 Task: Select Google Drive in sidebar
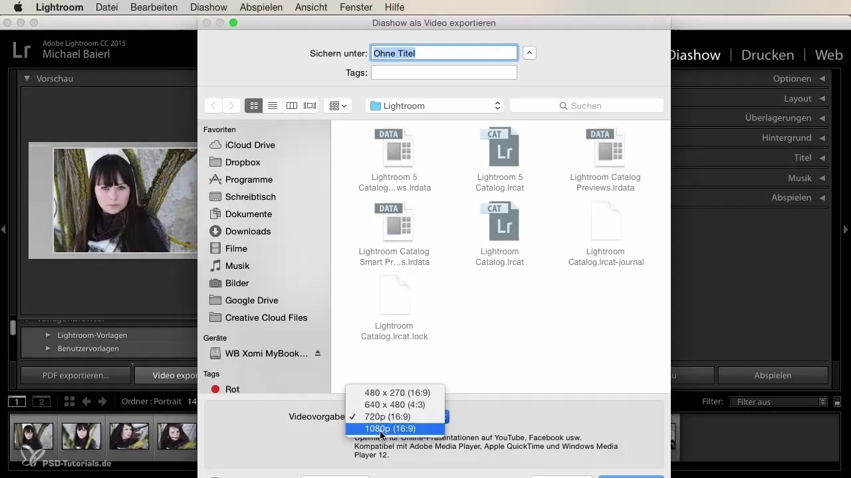tap(251, 300)
